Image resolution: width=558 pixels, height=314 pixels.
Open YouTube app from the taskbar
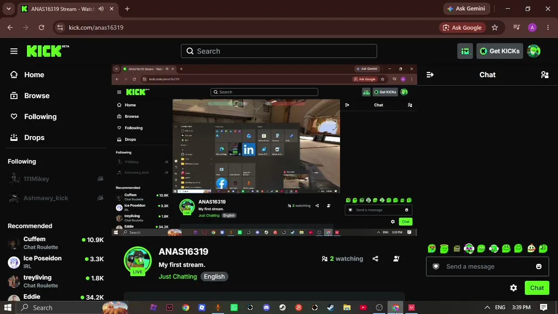coord(363,307)
